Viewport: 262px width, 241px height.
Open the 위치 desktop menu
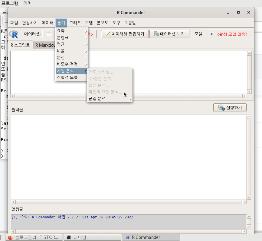click(28, 3)
